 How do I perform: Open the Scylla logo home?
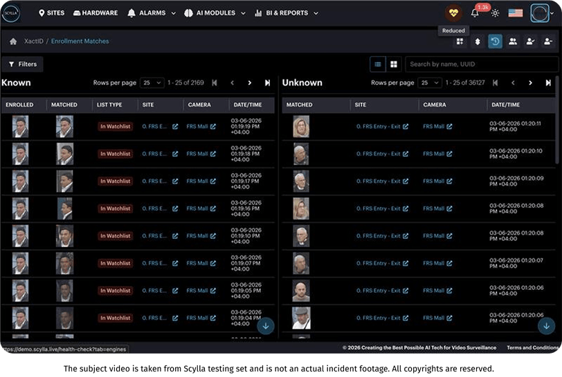11,13
